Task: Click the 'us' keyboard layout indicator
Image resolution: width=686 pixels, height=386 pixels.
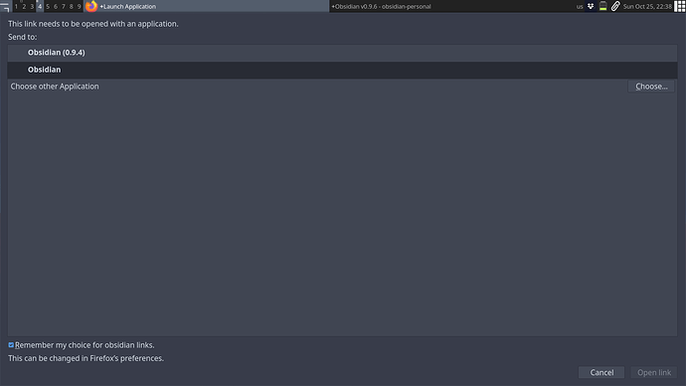Action: pyautogui.click(x=580, y=7)
